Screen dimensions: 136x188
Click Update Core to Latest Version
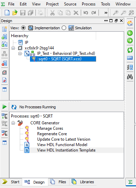(x=64, y=139)
